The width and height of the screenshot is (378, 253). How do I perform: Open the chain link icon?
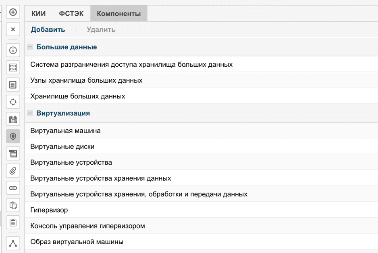(13, 188)
